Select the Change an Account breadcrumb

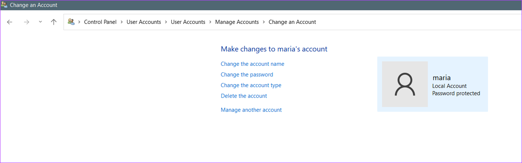tap(292, 22)
